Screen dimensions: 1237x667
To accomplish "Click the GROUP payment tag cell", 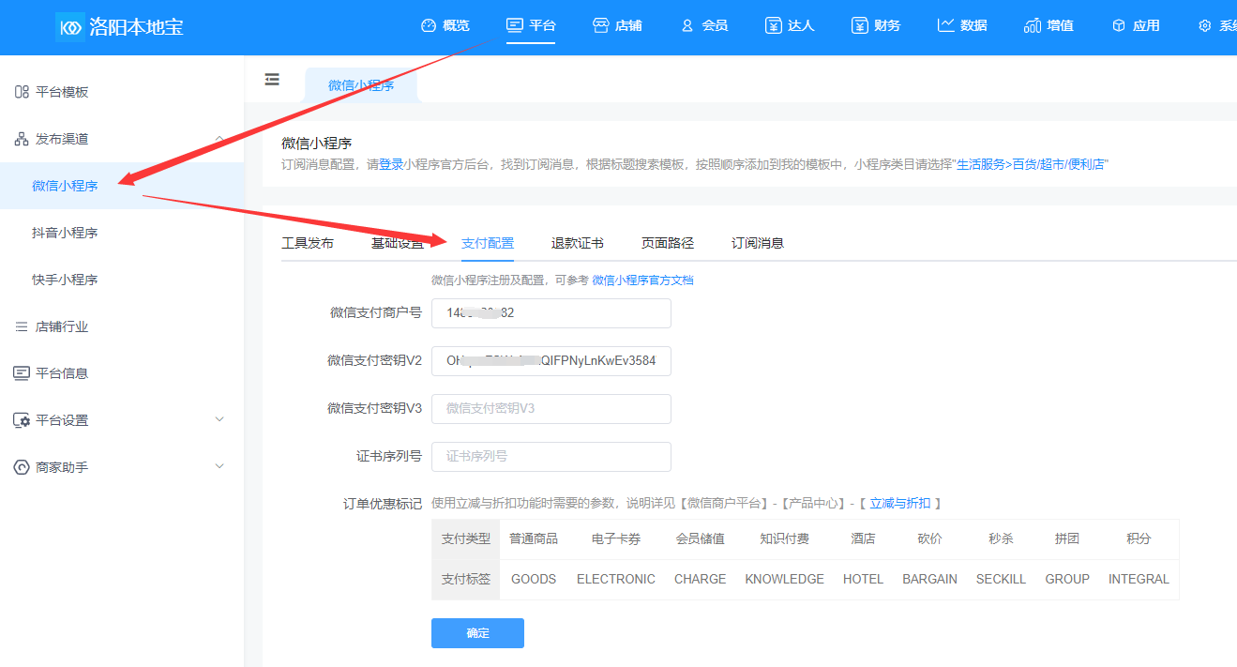I will 1067,579.
